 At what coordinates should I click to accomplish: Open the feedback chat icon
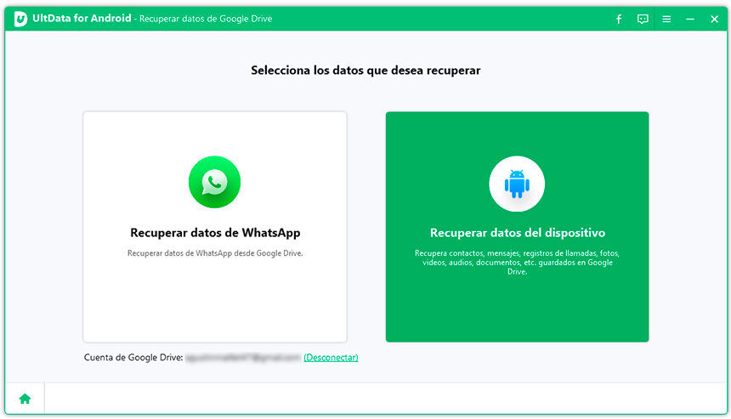coord(643,19)
